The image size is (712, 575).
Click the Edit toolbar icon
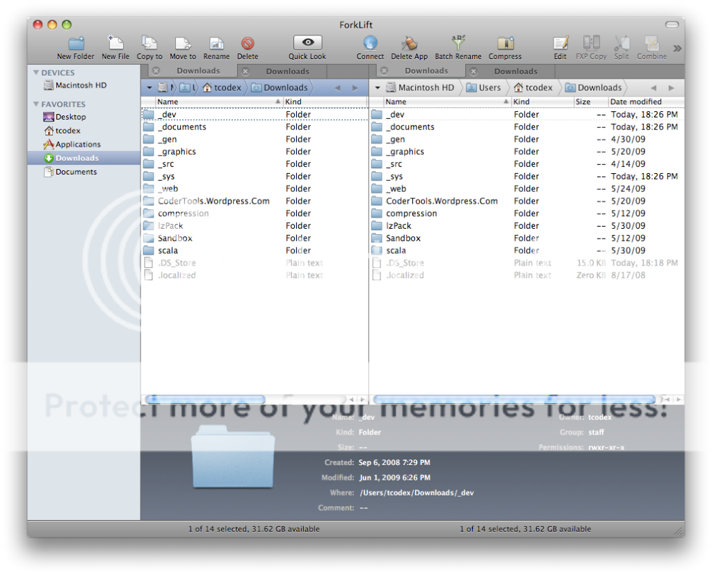(560, 43)
